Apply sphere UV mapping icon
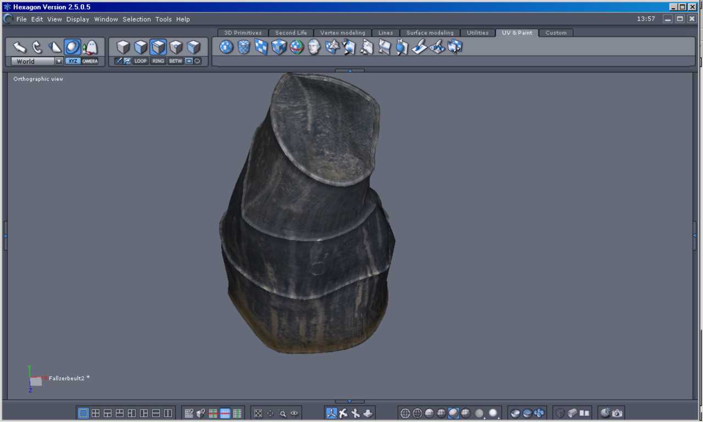The width and height of the screenshot is (703, 422). [226, 47]
